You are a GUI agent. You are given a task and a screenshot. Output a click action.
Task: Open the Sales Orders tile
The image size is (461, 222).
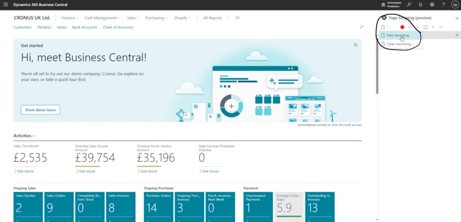(x=59, y=207)
